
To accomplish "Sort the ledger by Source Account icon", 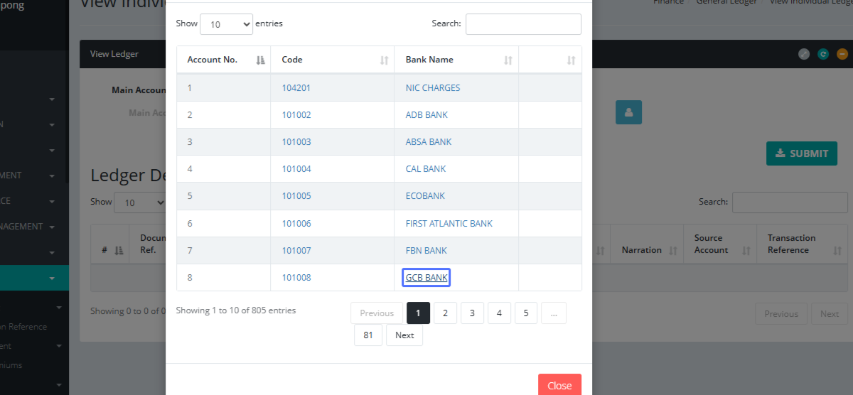I will pos(746,250).
